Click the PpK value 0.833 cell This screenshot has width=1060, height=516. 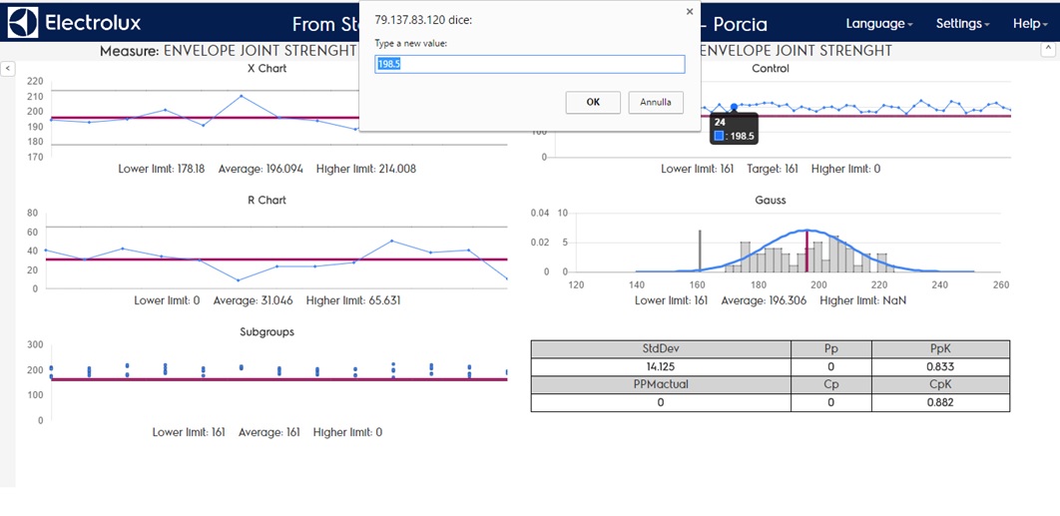point(939,366)
